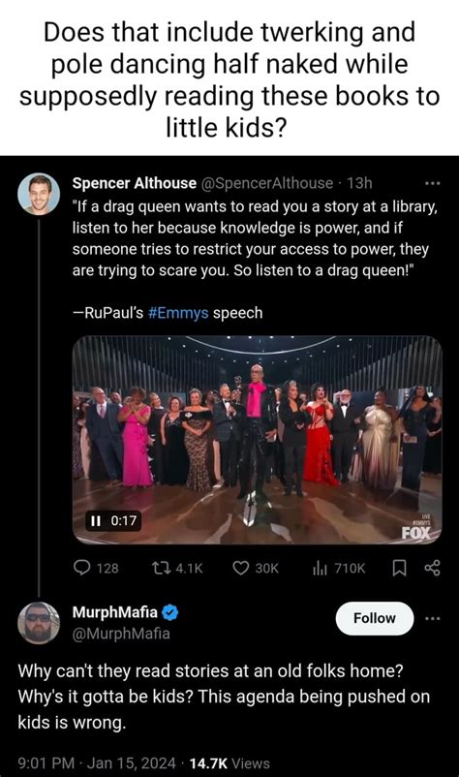Like the tweet via heart icon
The height and width of the screenshot is (777, 459).
(241, 568)
